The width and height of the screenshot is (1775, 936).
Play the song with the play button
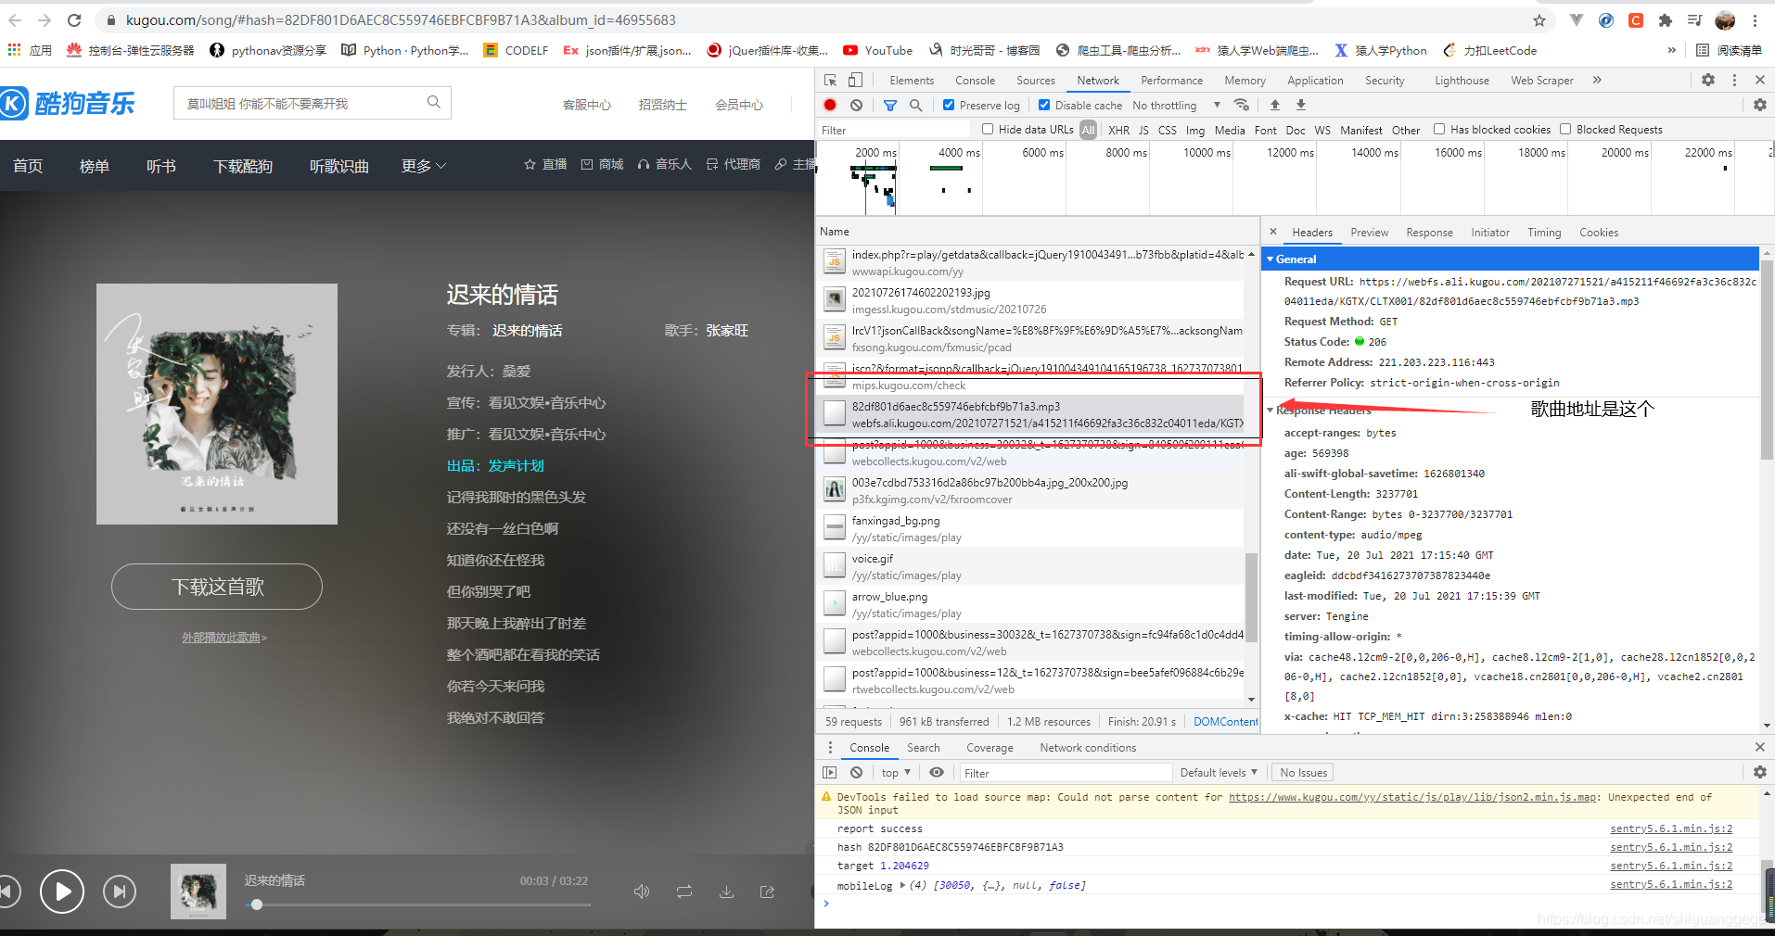click(62, 892)
